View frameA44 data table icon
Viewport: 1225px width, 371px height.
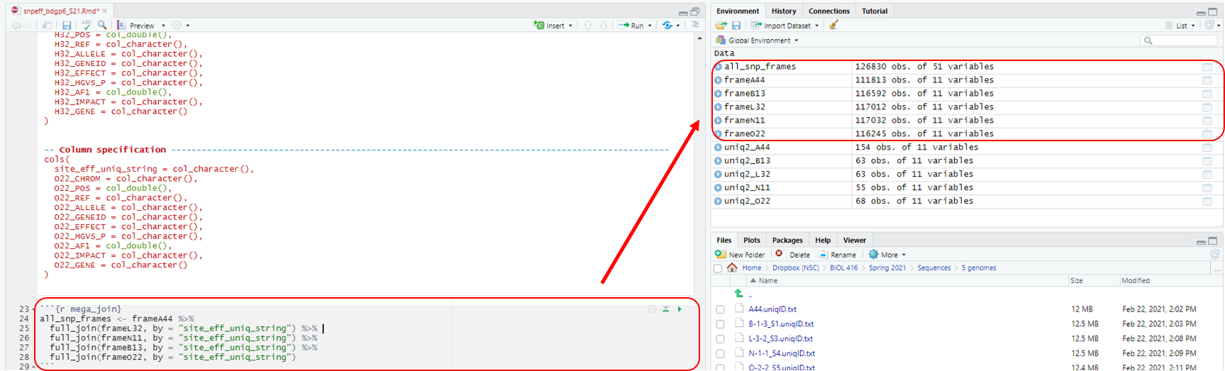(x=1207, y=80)
